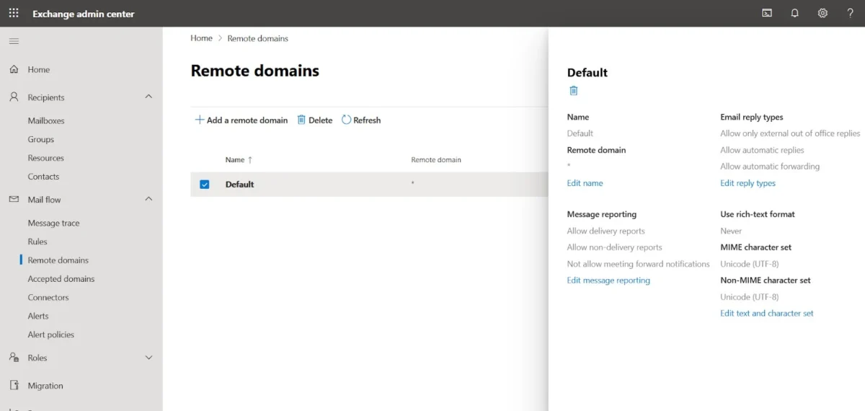Open Message trace in sidebar
This screenshot has width=865, height=411.
(53, 224)
